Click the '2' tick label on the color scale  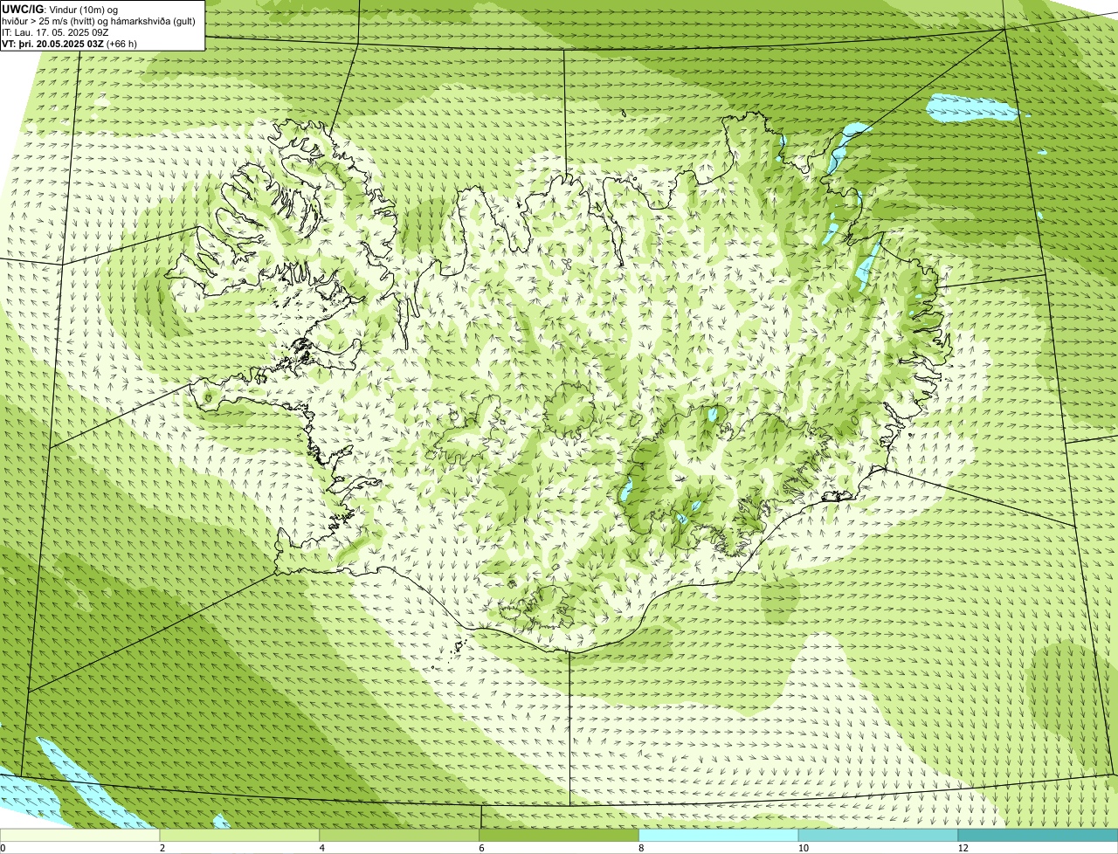click(162, 848)
